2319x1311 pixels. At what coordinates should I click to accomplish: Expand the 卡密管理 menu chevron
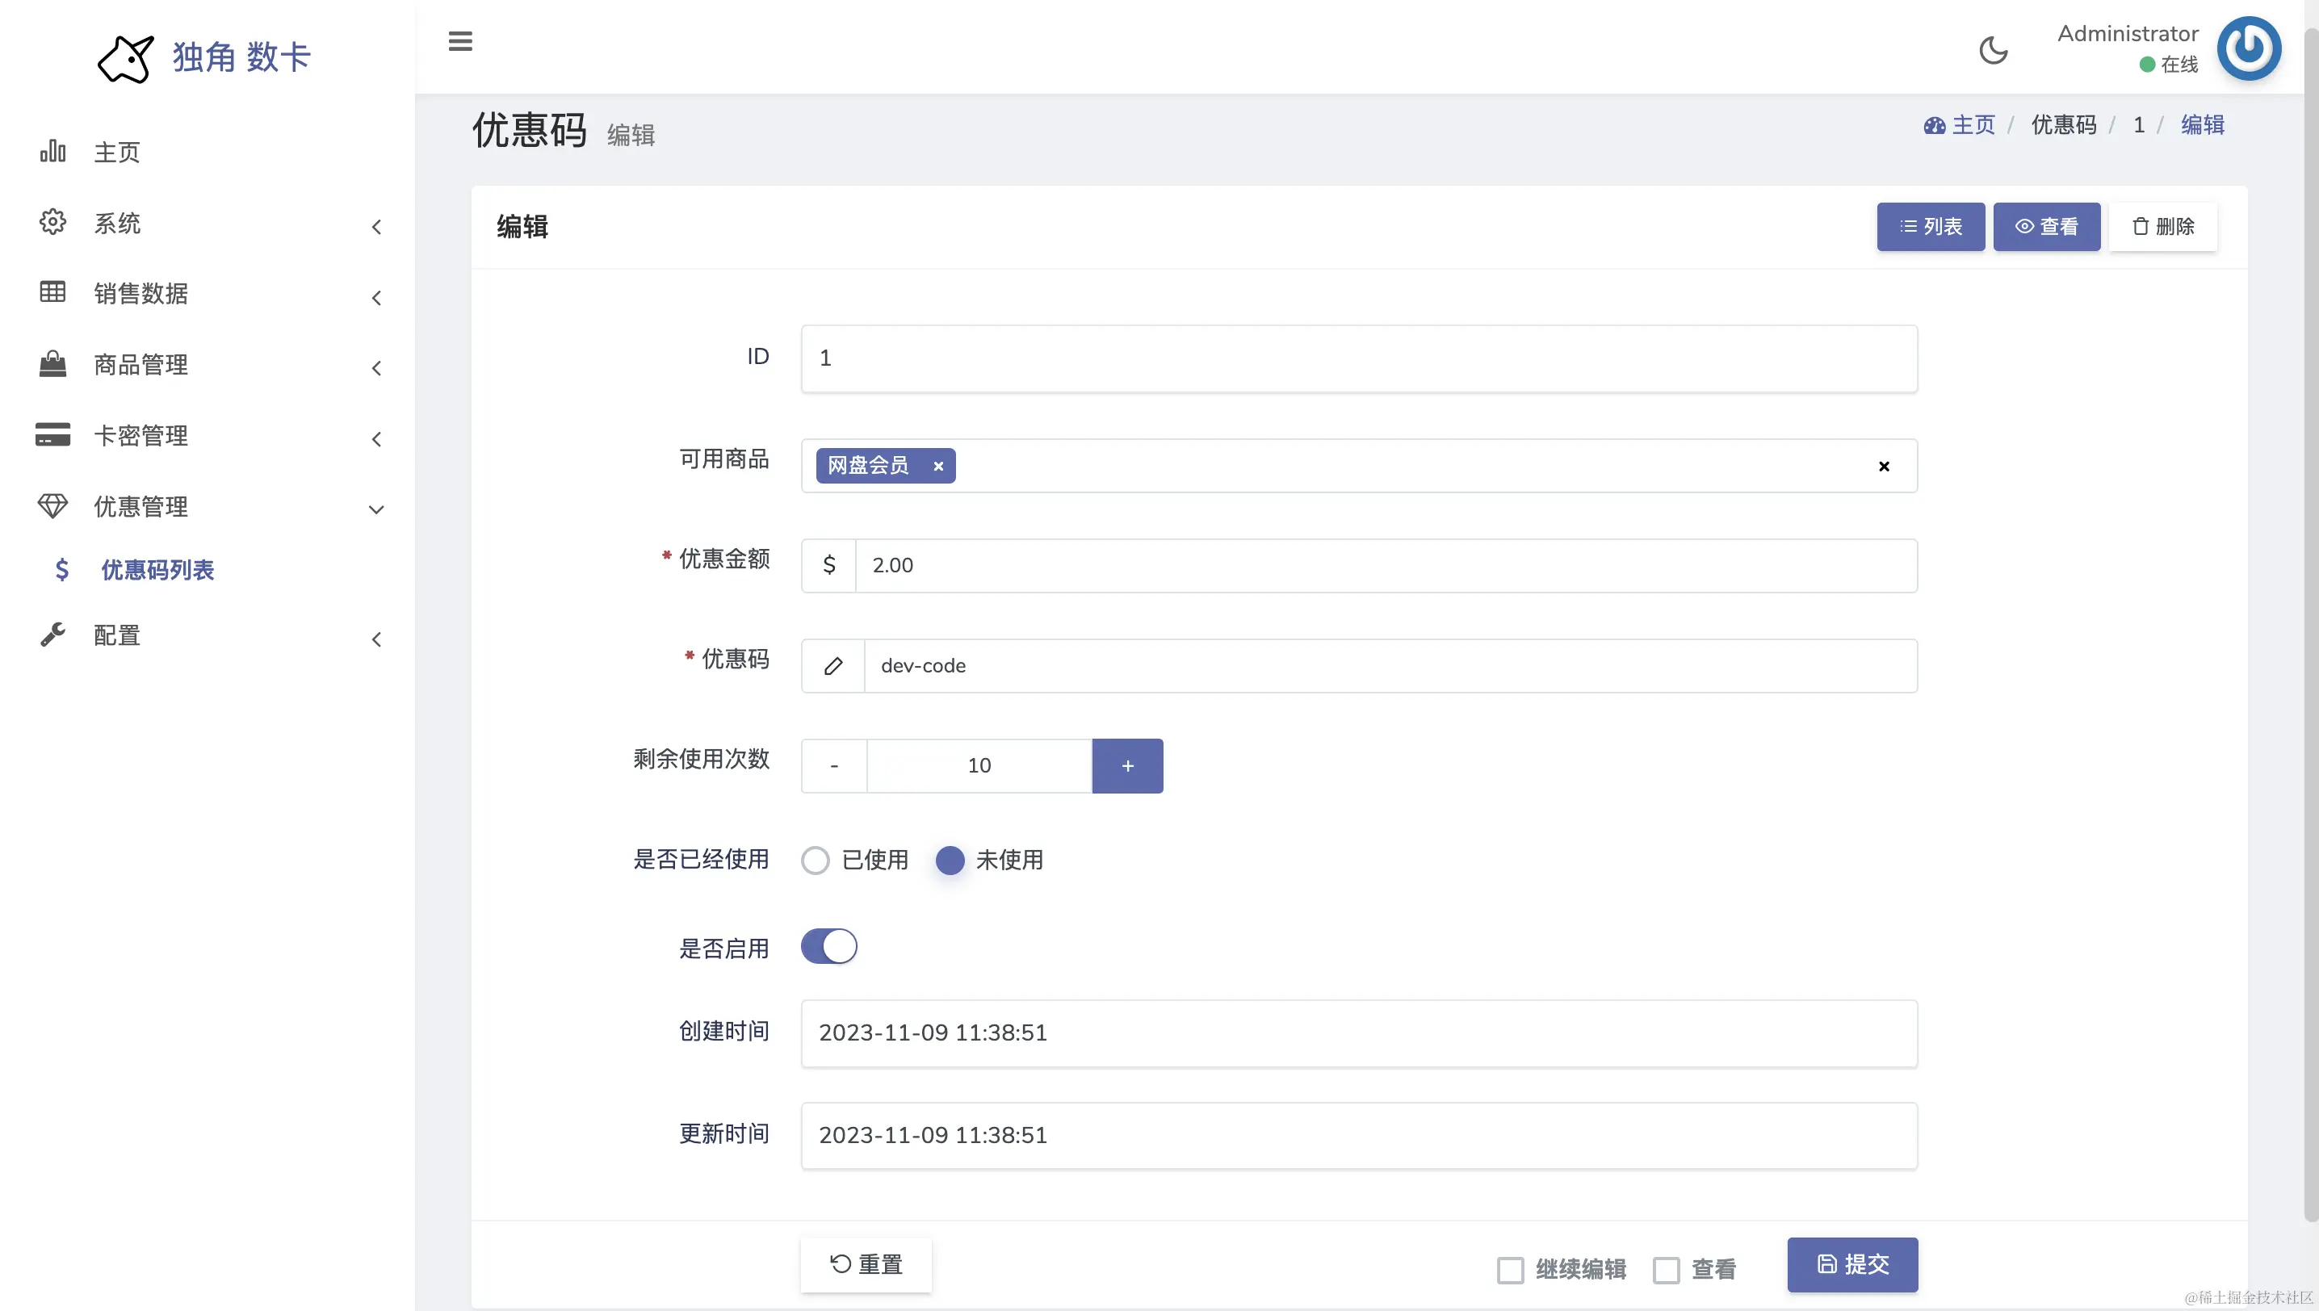click(376, 439)
